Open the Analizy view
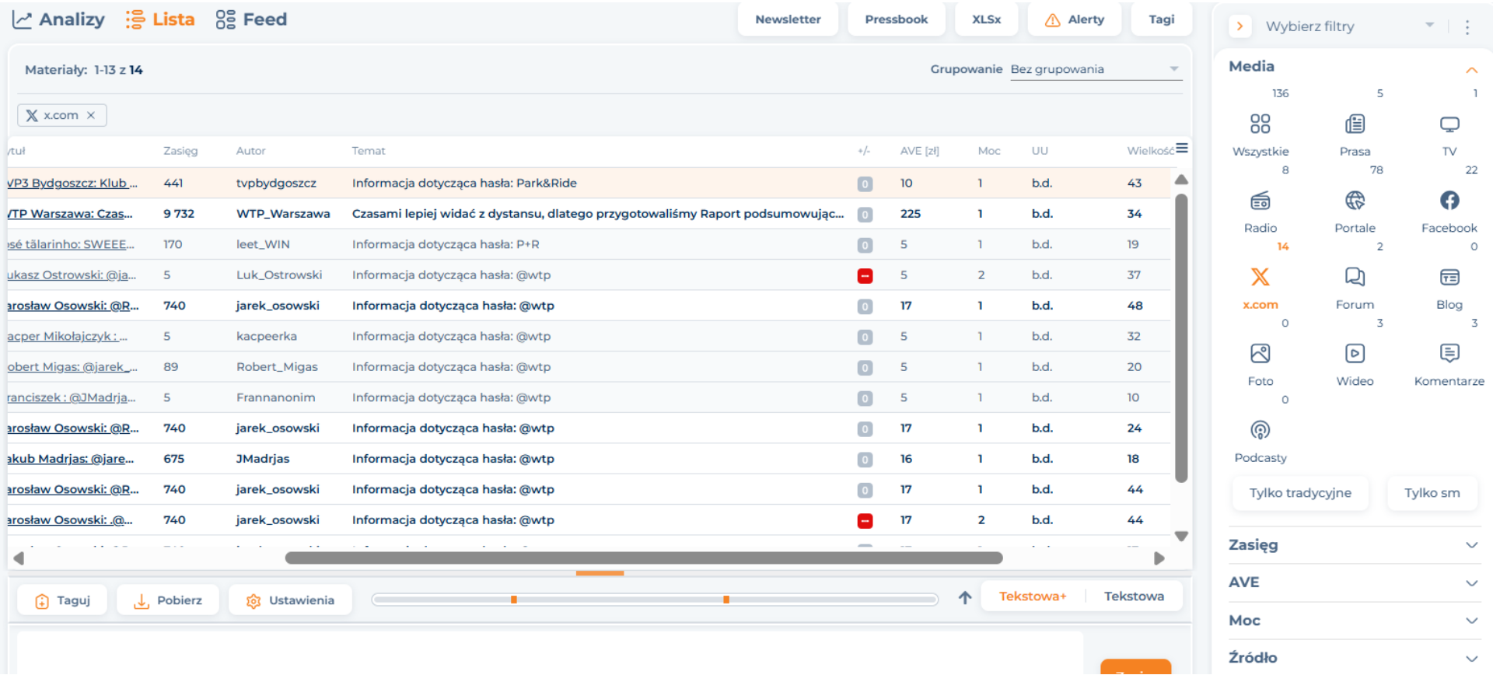The image size is (1493, 682). (58, 19)
